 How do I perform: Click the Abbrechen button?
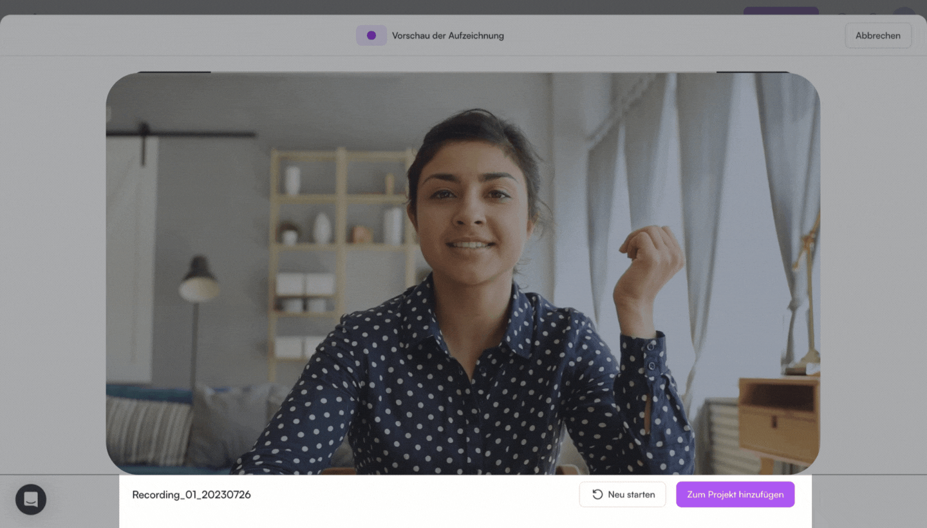(877, 36)
